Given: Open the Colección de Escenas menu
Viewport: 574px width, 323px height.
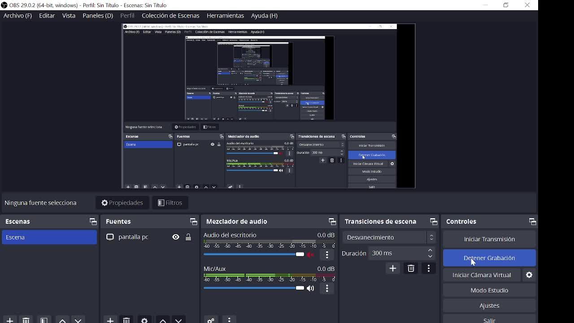Looking at the screenshot, I should point(170,16).
